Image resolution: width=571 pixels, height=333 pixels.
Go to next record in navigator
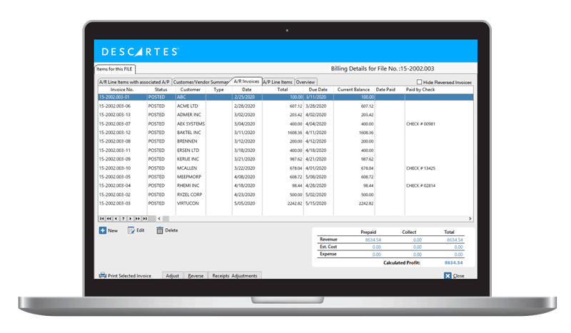pyautogui.click(x=130, y=218)
